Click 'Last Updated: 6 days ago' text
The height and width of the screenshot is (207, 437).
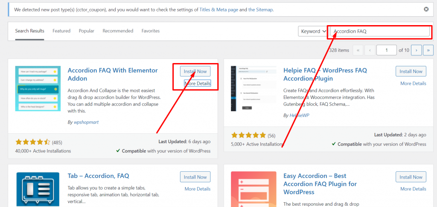coord(184,141)
